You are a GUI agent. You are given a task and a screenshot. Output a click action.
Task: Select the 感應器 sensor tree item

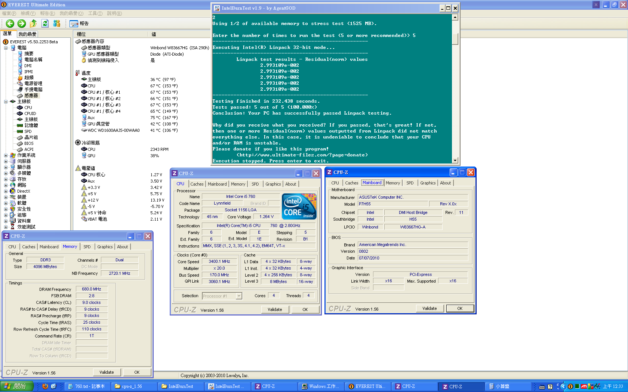pos(31,96)
